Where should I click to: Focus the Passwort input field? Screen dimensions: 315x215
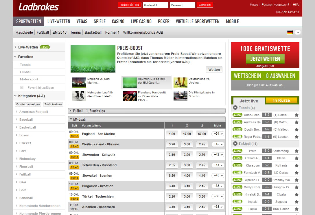(x=183, y=5)
